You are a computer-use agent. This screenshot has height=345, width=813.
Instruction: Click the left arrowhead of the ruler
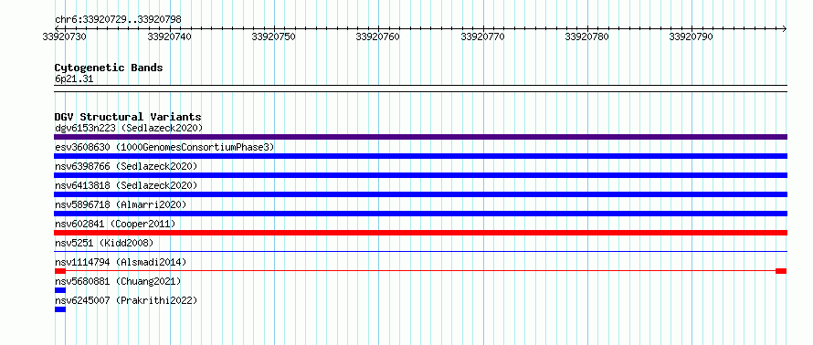tap(57, 28)
